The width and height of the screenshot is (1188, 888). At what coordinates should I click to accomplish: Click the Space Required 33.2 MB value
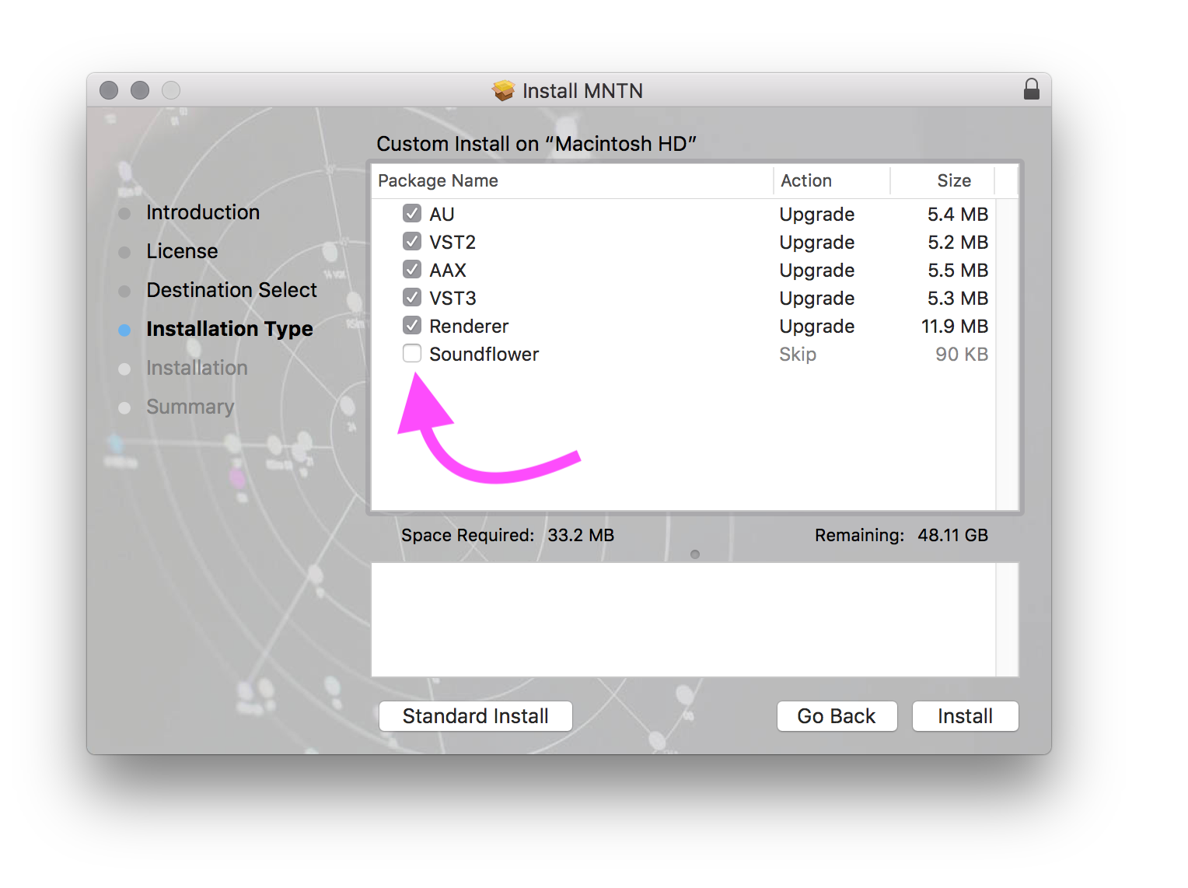click(581, 535)
